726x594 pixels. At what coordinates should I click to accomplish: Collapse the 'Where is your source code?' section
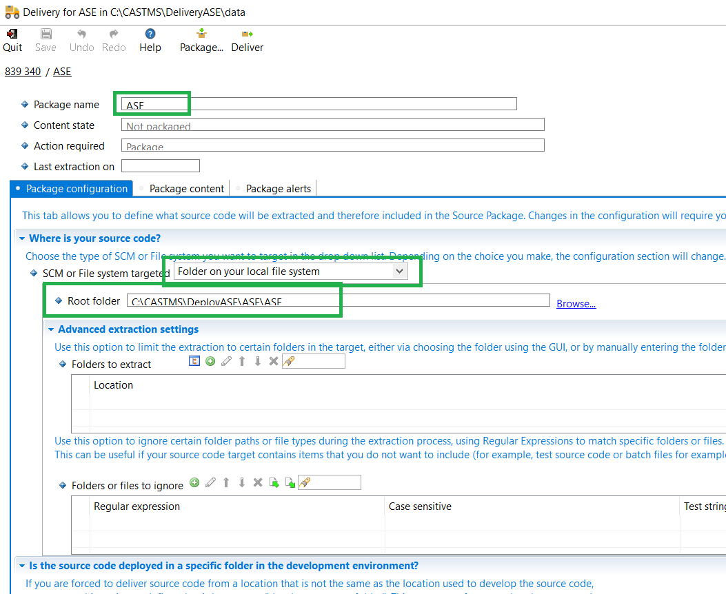pos(21,238)
